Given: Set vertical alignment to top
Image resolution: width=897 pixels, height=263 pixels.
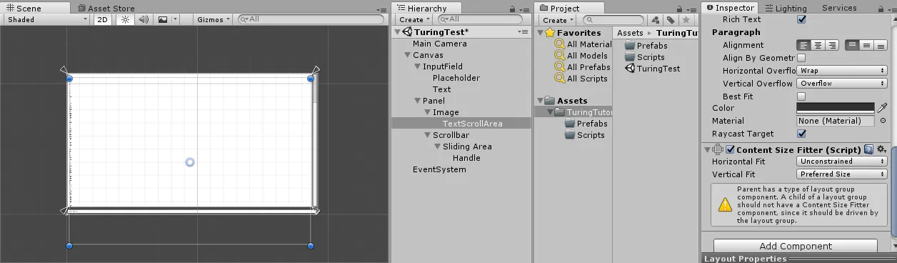Looking at the screenshot, I should point(853,45).
